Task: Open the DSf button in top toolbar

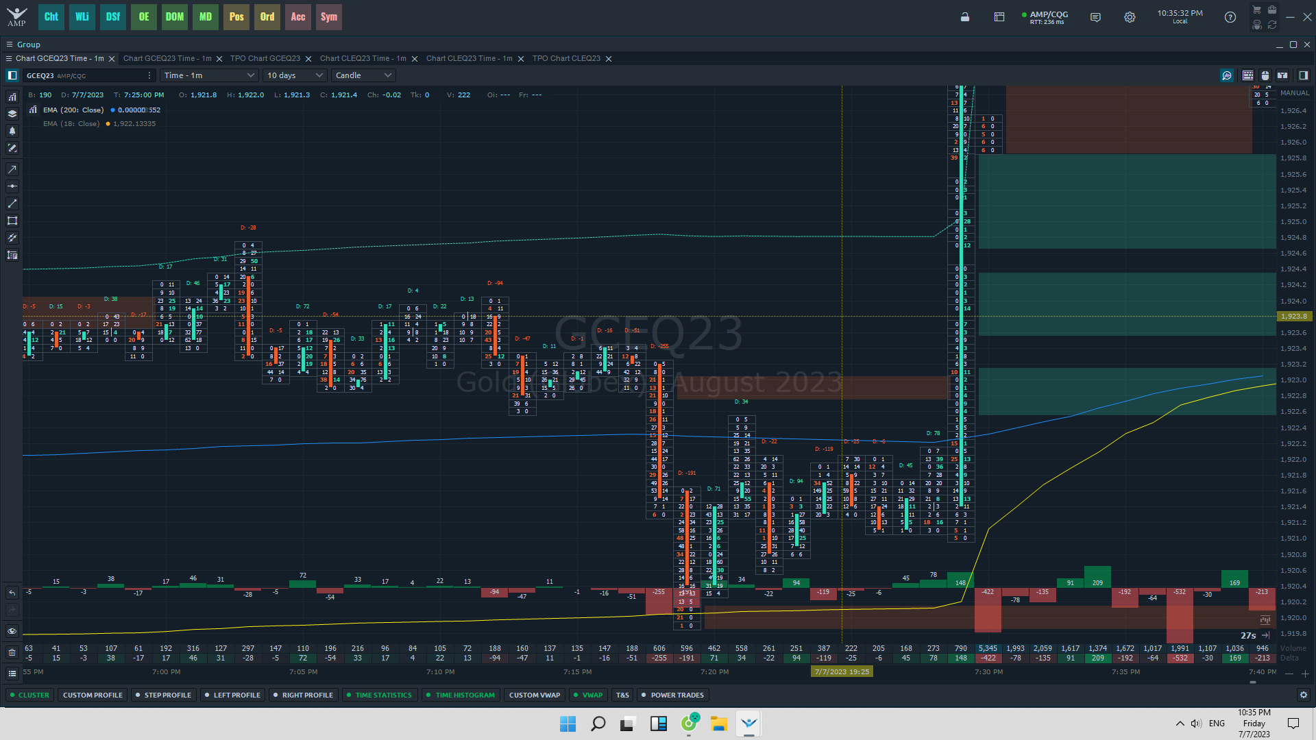Action: pos(113,16)
